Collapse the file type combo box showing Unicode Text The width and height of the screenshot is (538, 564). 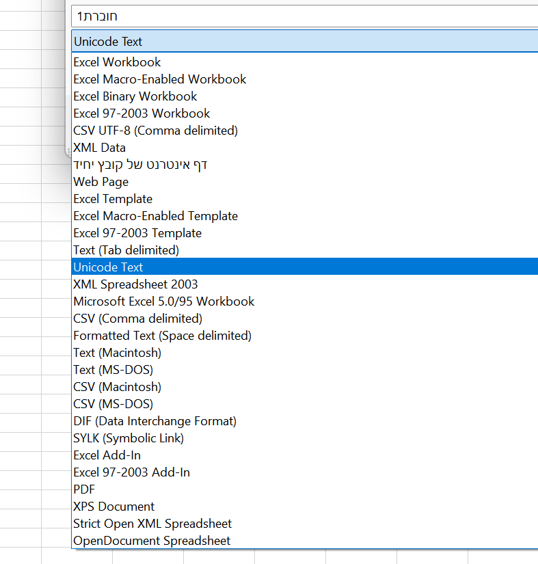click(x=305, y=42)
